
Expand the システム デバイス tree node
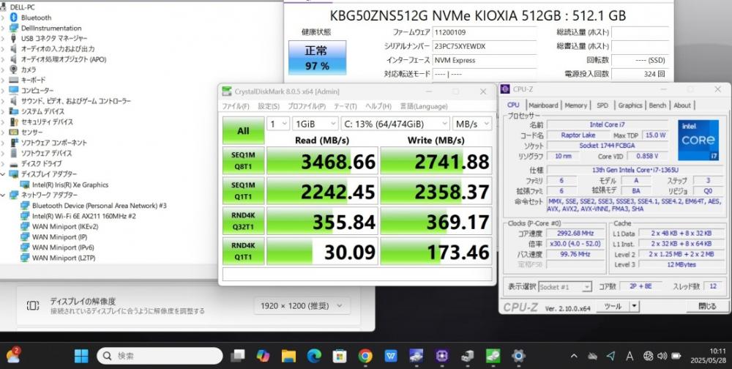tap(3, 111)
